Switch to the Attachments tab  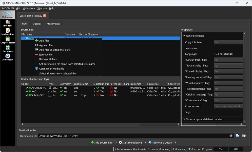[53, 24]
